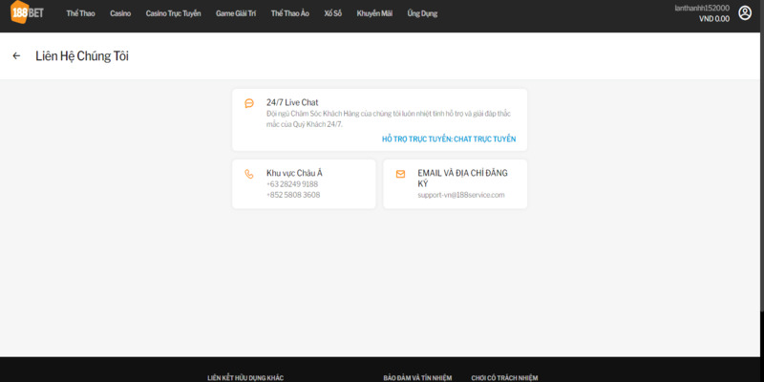Click the Hỗ Trợ Trực Tuyến chat link
The width and height of the screenshot is (764, 382).
pyautogui.click(x=448, y=139)
